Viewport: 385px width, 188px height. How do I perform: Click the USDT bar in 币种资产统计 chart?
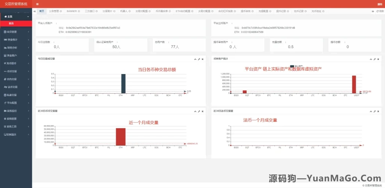pyautogui.click(x=354, y=85)
